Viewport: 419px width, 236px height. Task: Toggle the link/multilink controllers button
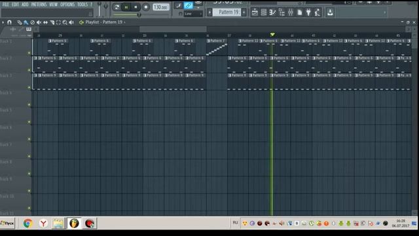(188, 5)
